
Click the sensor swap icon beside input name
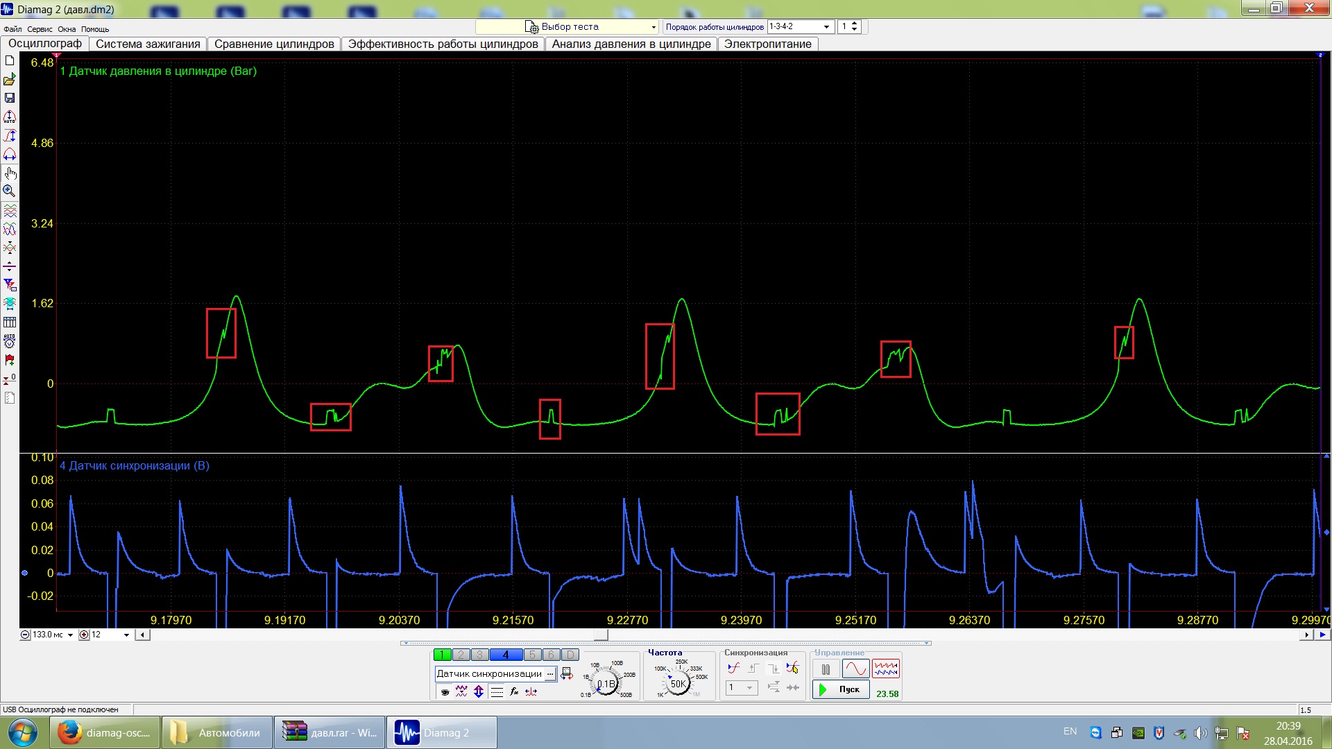[567, 673]
